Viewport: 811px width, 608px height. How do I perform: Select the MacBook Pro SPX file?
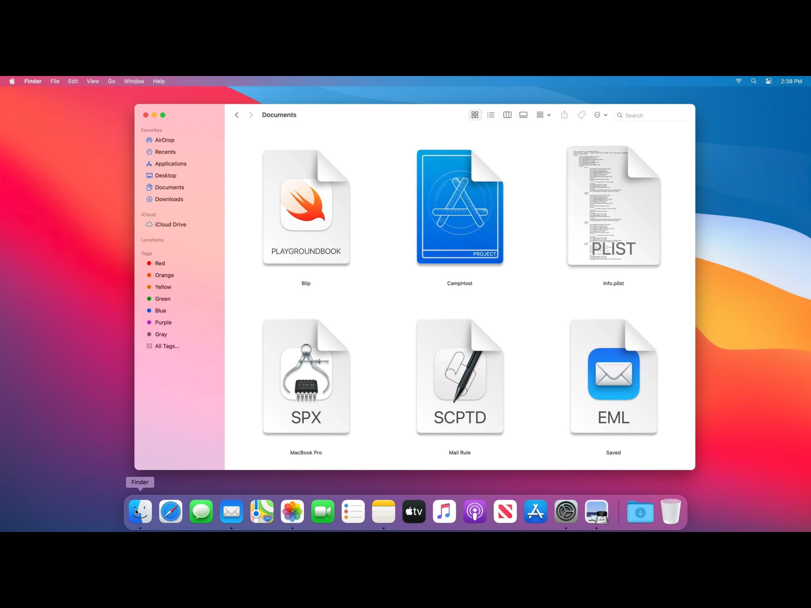pyautogui.click(x=306, y=376)
